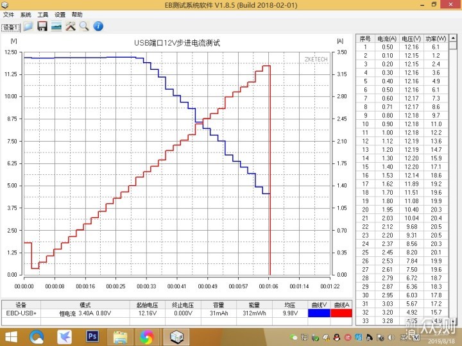Open File Explorer from the taskbar
The width and height of the screenshot is (462, 346).
(x=120, y=337)
